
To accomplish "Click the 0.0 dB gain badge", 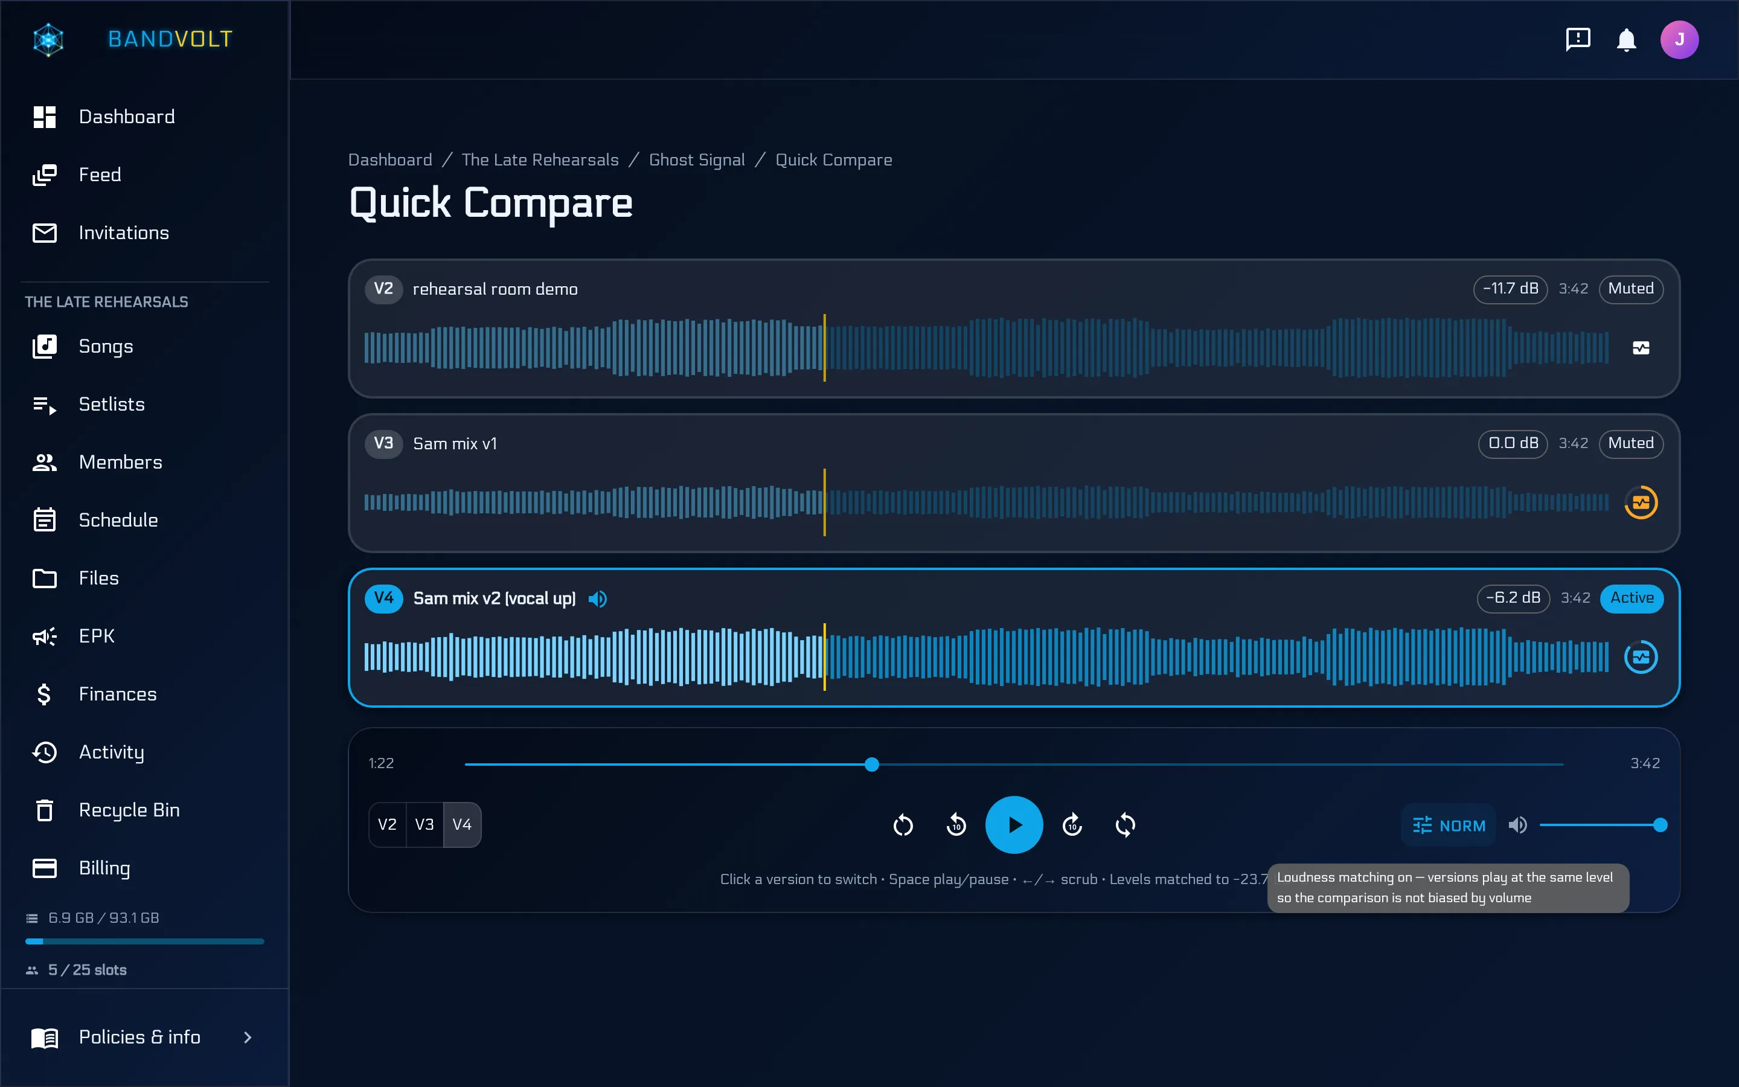I will (x=1513, y=444).
